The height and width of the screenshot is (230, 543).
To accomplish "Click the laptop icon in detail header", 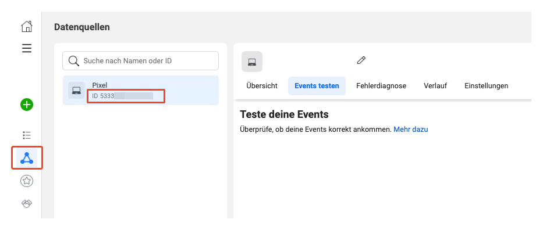I will [252, 62].
